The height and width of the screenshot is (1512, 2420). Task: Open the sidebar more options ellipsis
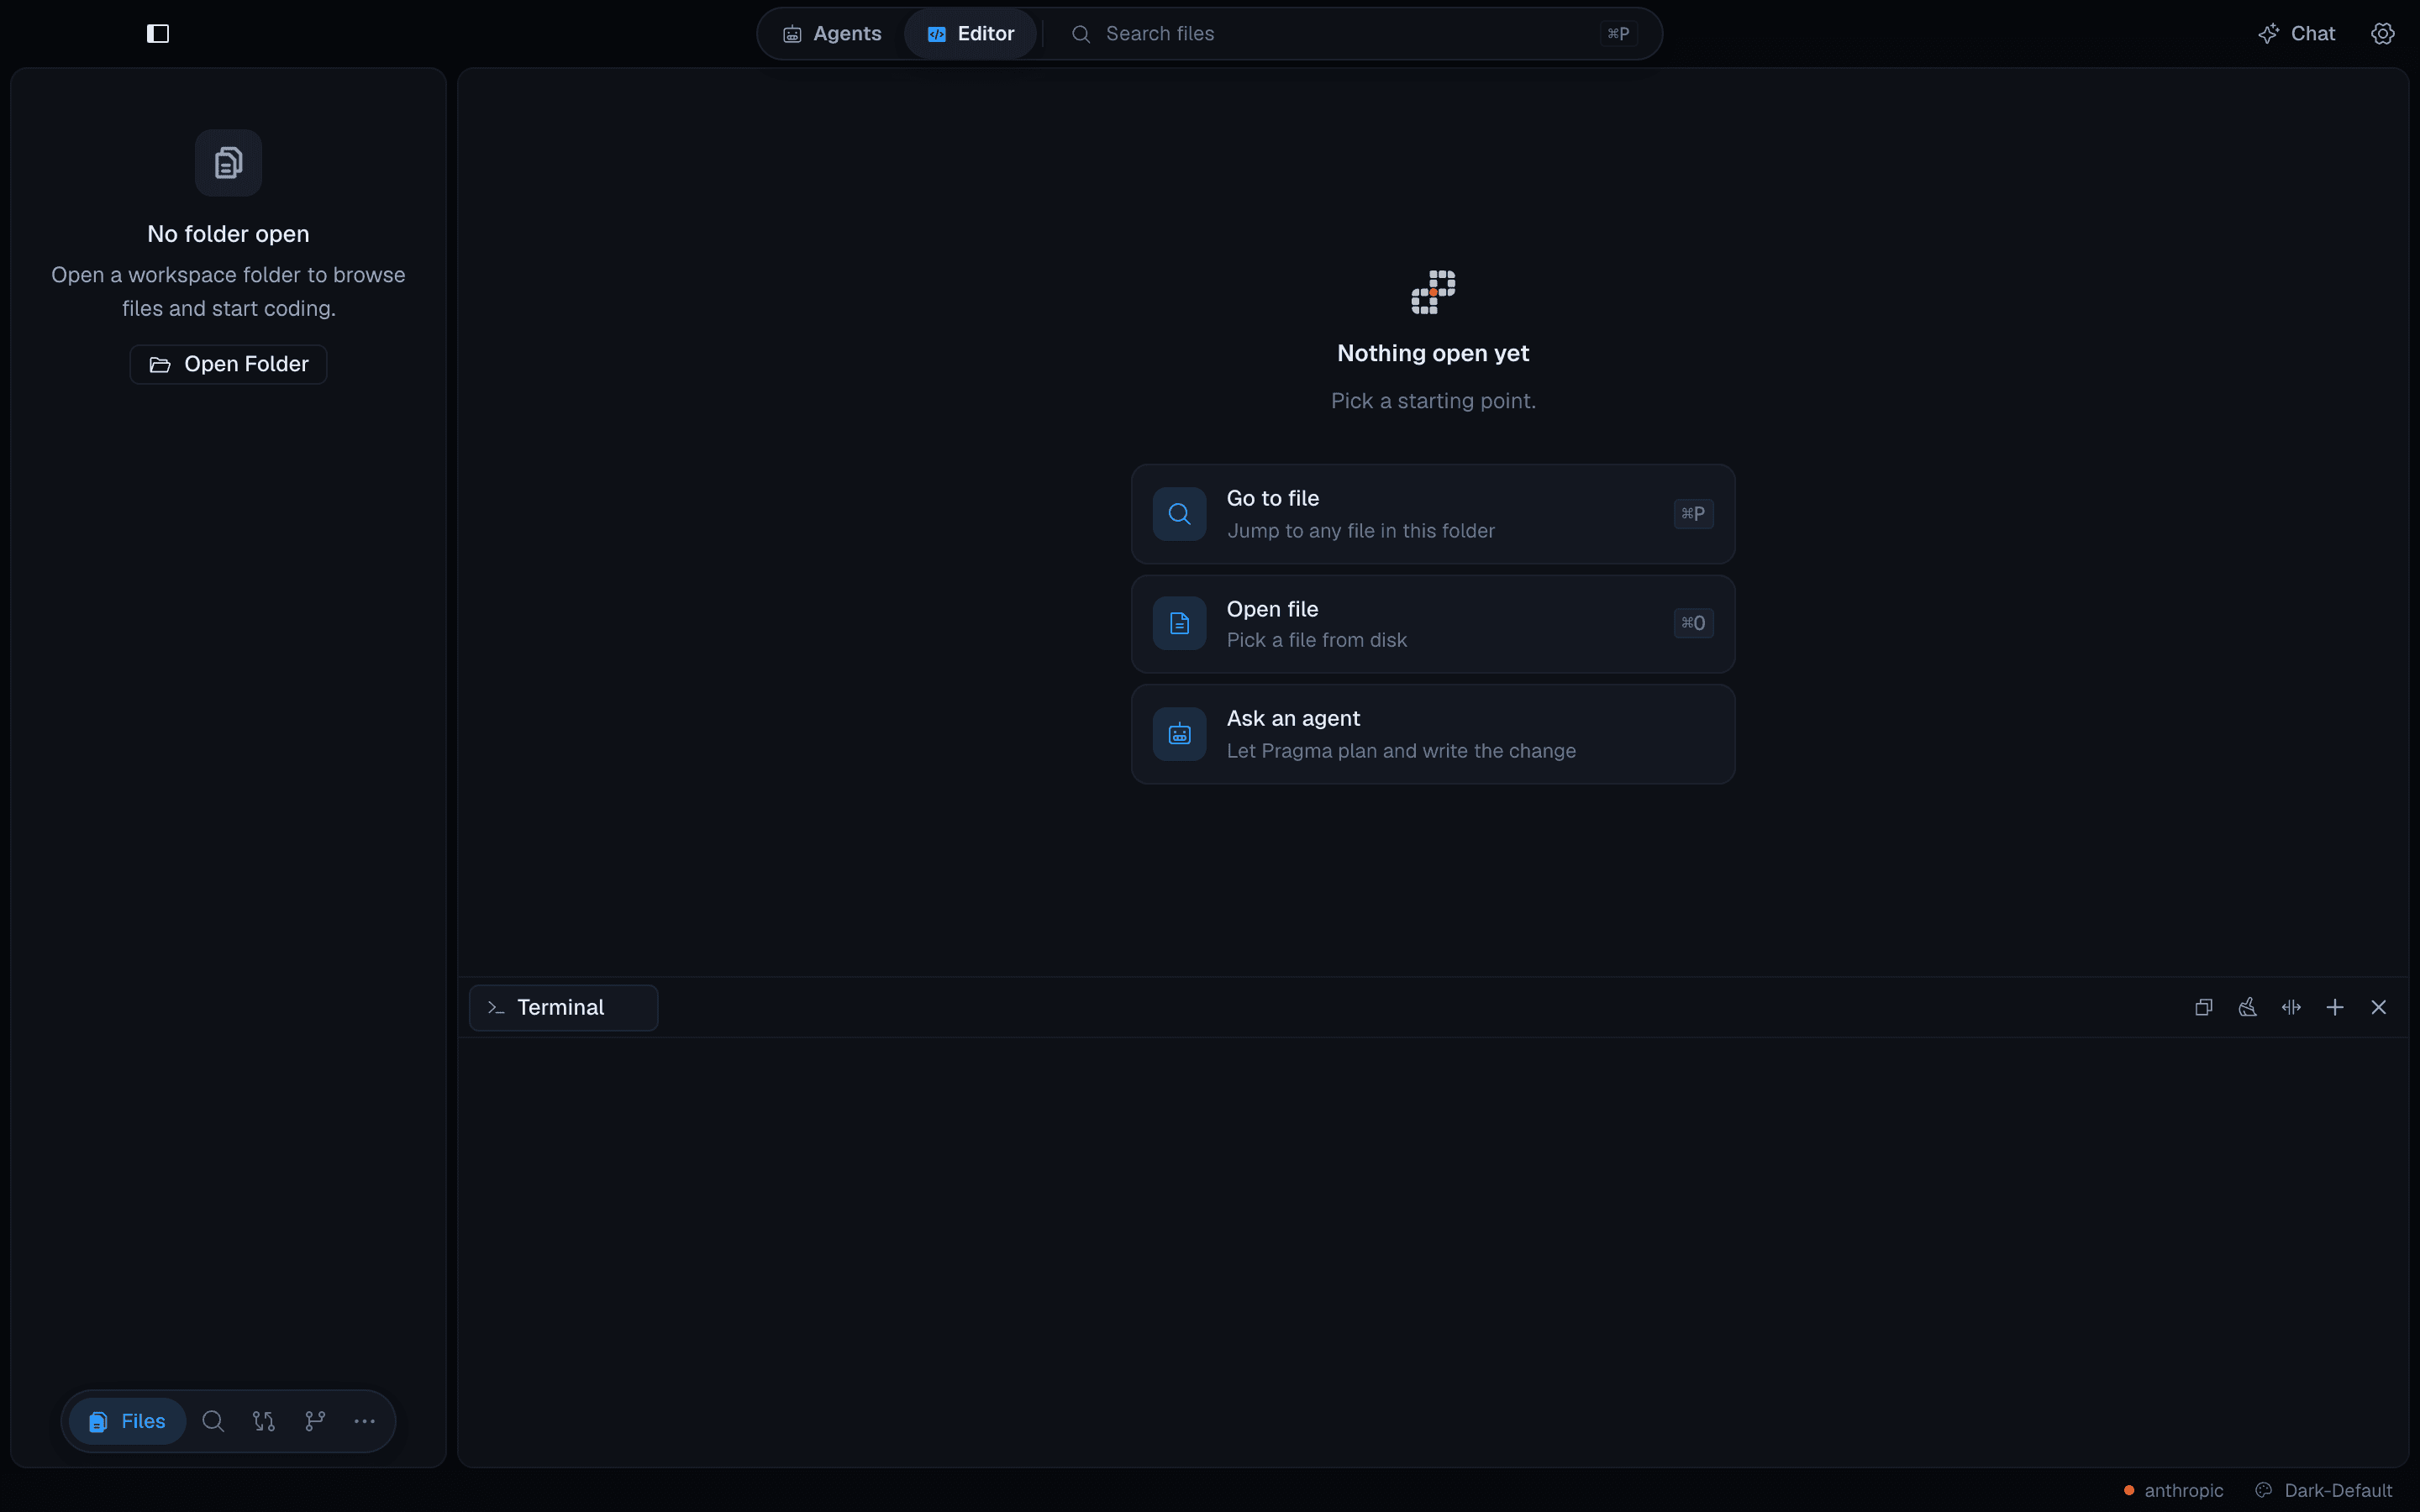click(x=365, y=1421)
